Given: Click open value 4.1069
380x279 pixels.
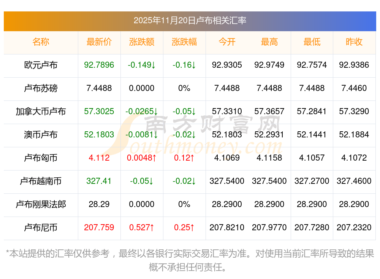Looking at the screenshot, I should (227, 158).
